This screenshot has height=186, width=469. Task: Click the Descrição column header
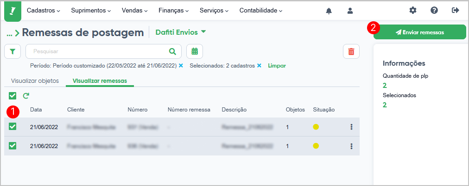234,110
